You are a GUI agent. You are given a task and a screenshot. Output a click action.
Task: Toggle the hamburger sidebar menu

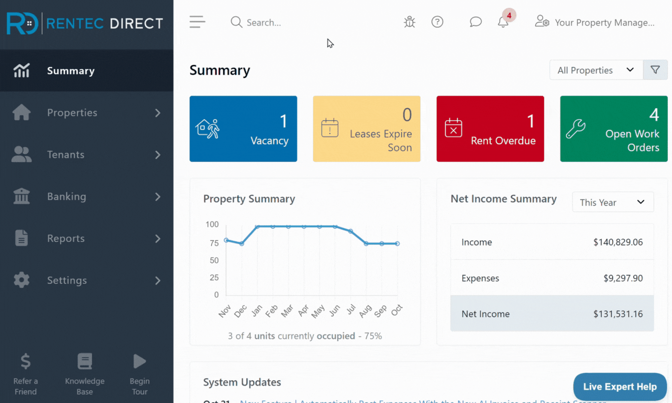tap(197, 22)
